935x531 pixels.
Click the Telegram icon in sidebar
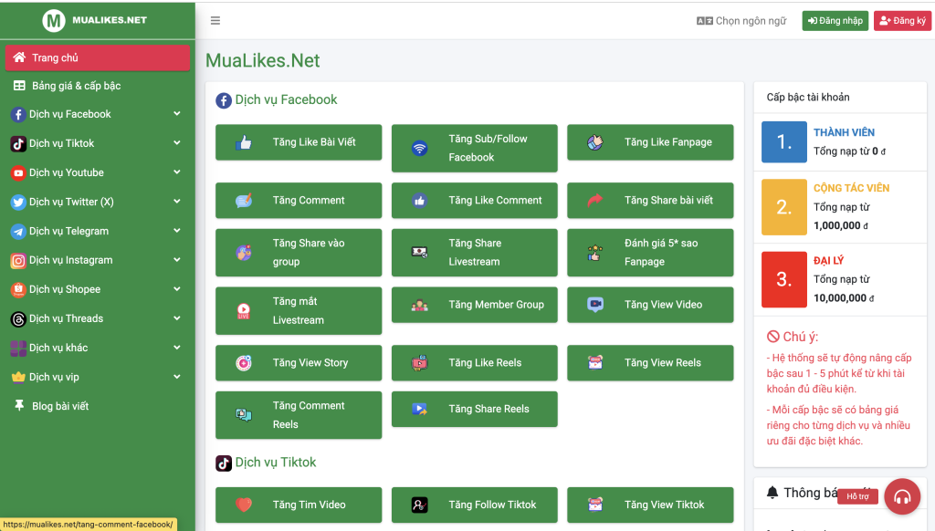pos(18,231)
